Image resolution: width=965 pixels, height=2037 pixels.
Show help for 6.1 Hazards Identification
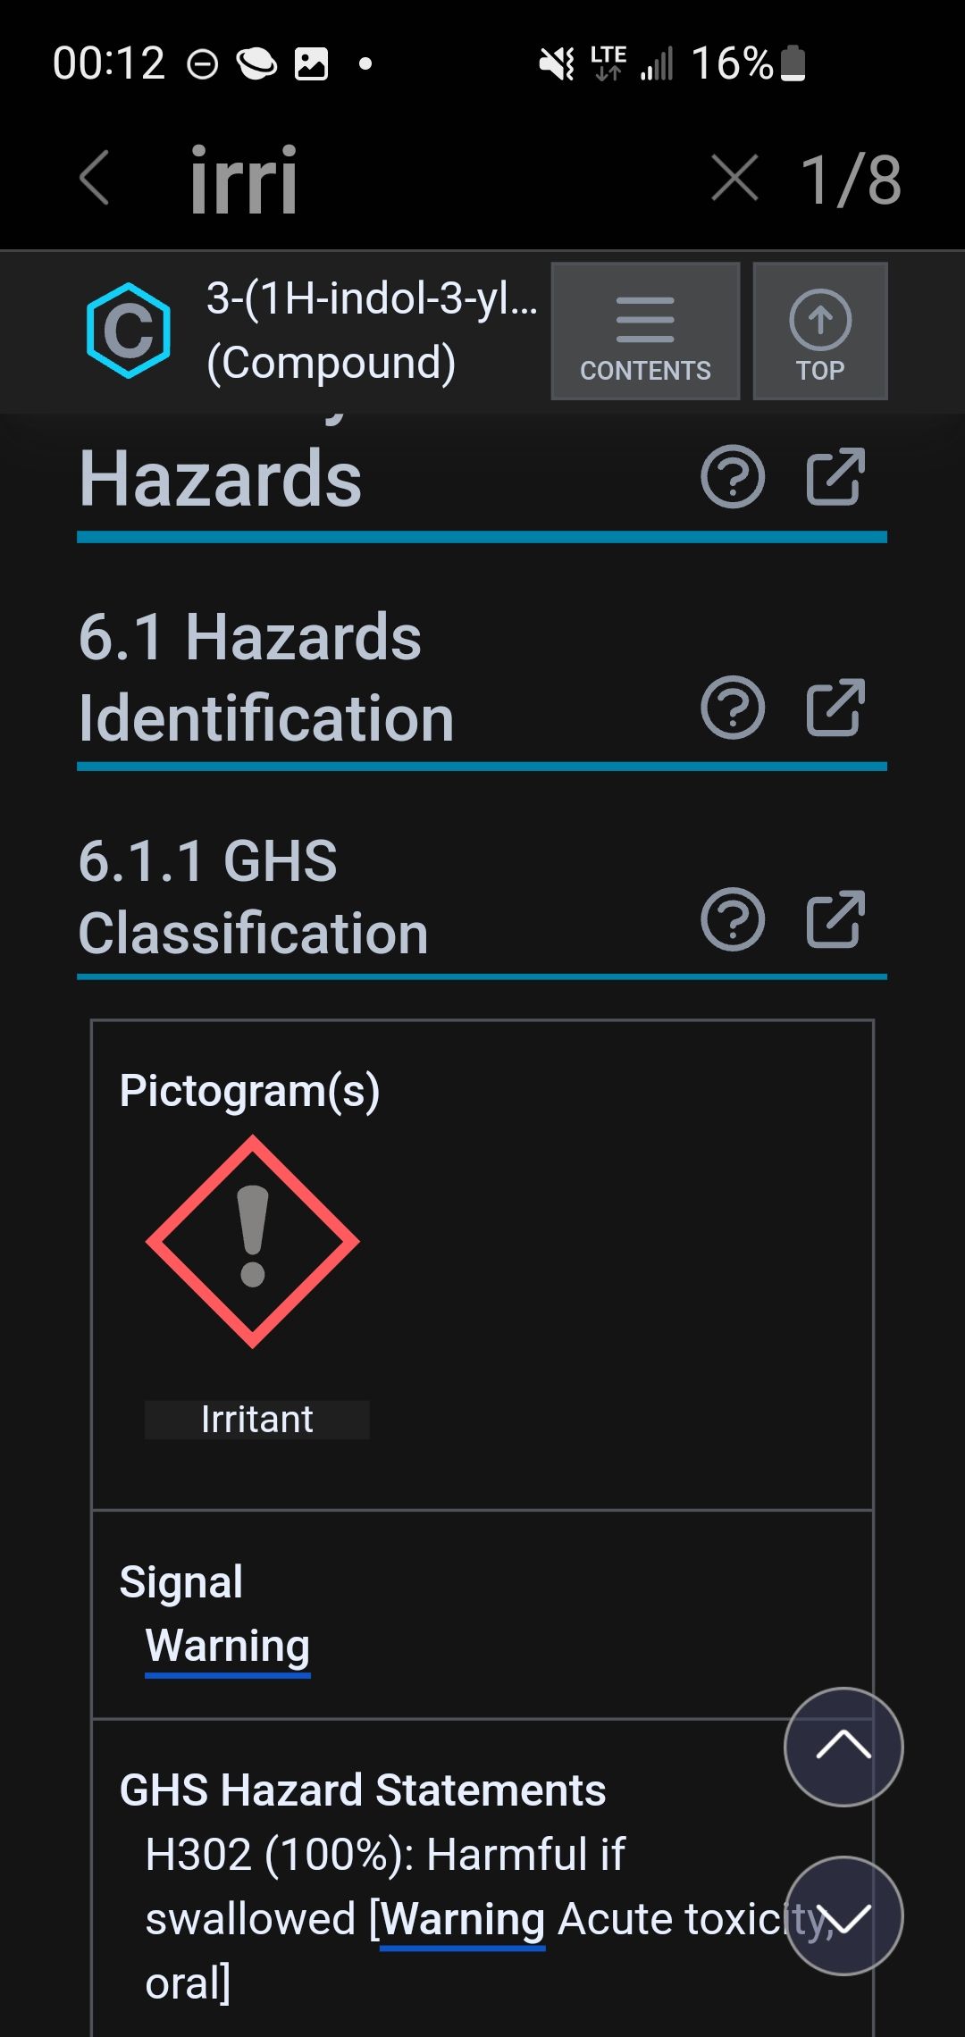(733, 708)
